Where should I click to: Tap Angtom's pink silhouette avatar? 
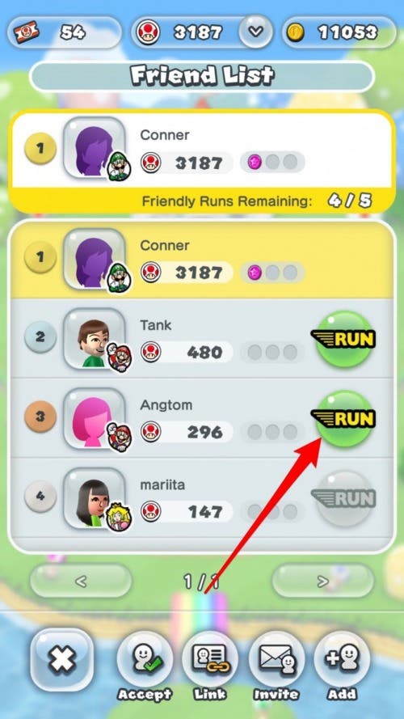point(95,418)
